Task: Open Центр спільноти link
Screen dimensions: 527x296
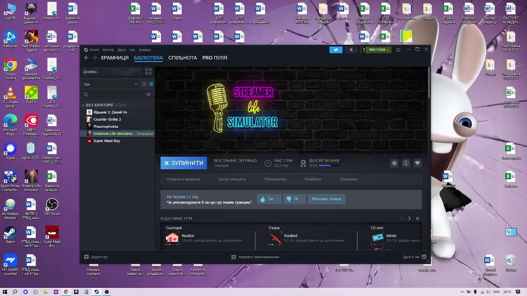Action: [x=232, y=179]
